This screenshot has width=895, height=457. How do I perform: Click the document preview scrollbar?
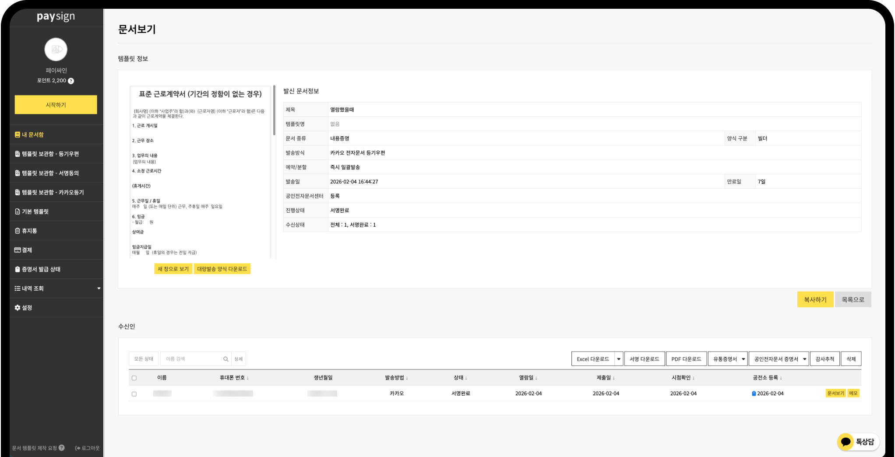pyautogui.click(x=274, y=112)
